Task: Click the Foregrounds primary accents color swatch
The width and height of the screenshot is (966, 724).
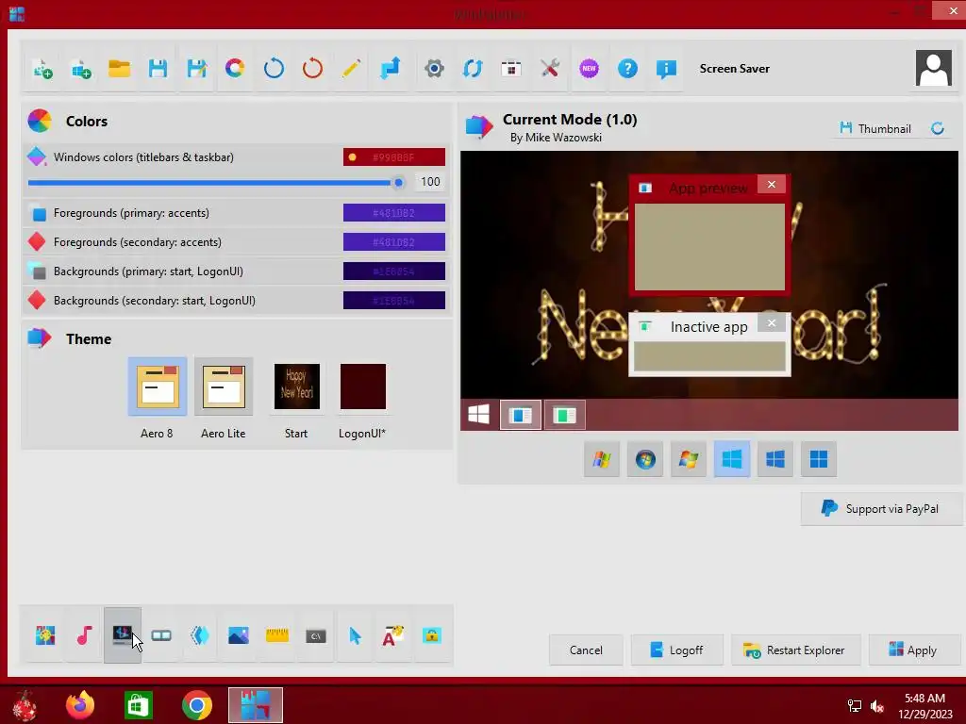Action: point(394,213)
